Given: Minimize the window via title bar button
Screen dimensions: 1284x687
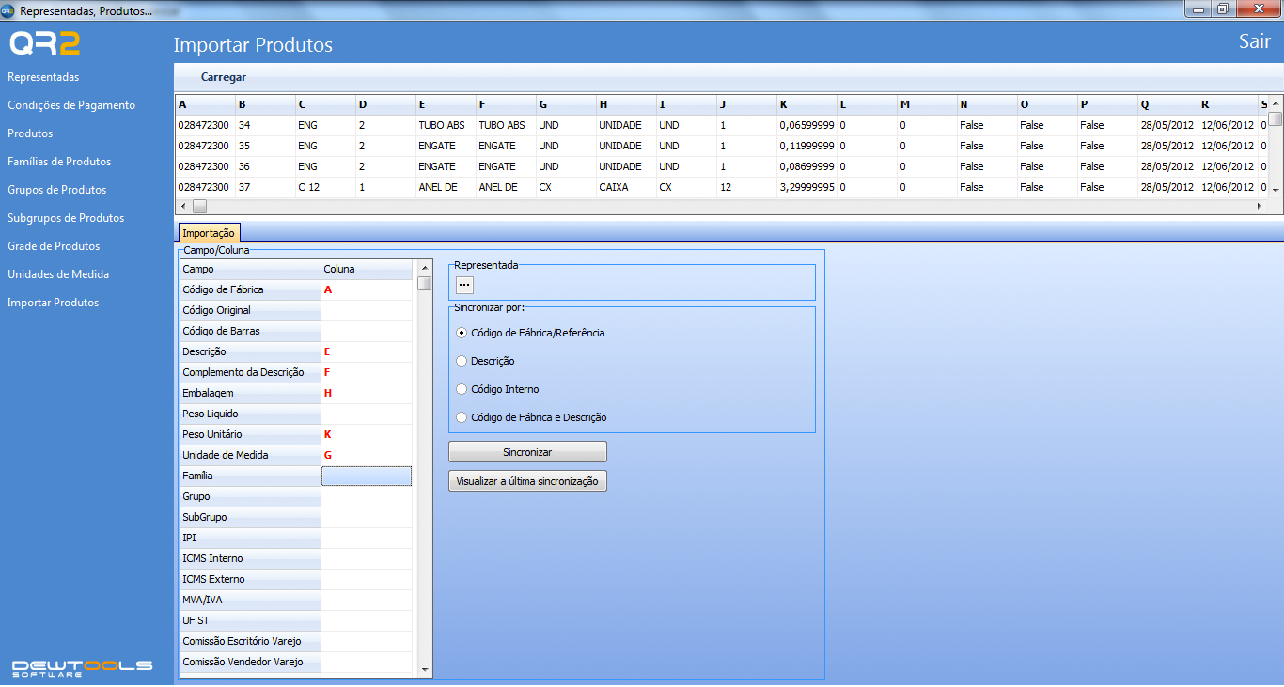Looking at the screenshot, I should tap(1198, 9).
